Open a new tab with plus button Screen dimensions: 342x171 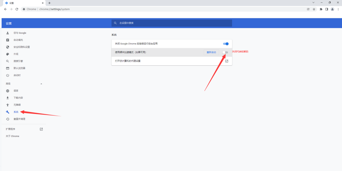(49, 3)
